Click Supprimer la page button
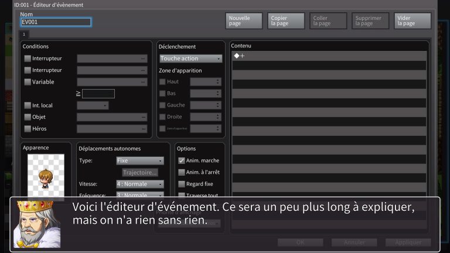450x253 pixels. click(x=370, y=20)
